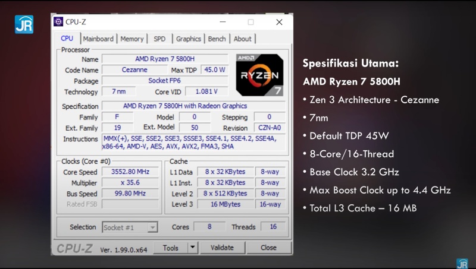Viewport: 476px width, 269px height.
Task: Click the Code Name value Cezanne
Action: 134,69
